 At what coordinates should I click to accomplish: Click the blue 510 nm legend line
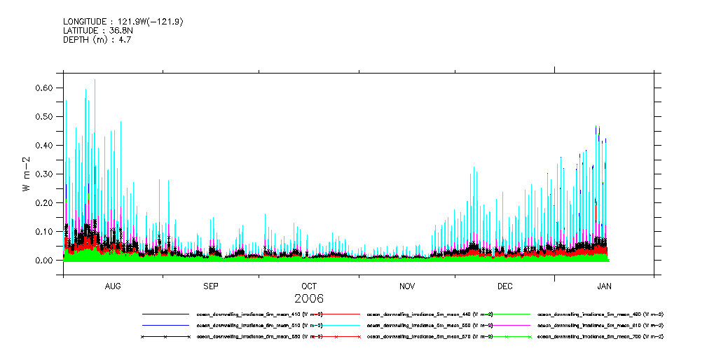[x=165, y=326]
